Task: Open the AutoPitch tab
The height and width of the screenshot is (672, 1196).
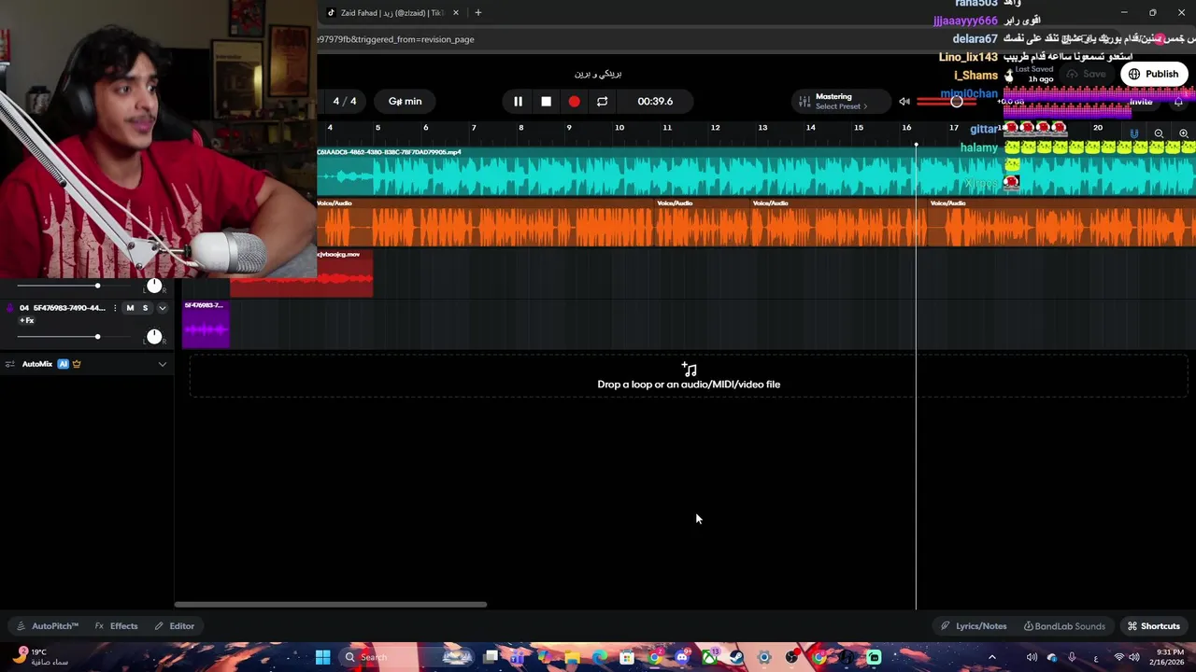Action: pyautogui.click(x=47, y=626)
